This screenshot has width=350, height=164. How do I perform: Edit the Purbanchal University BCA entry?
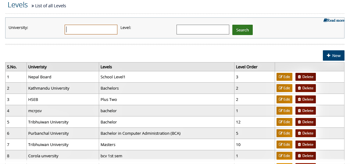click(x=284, y=133)
